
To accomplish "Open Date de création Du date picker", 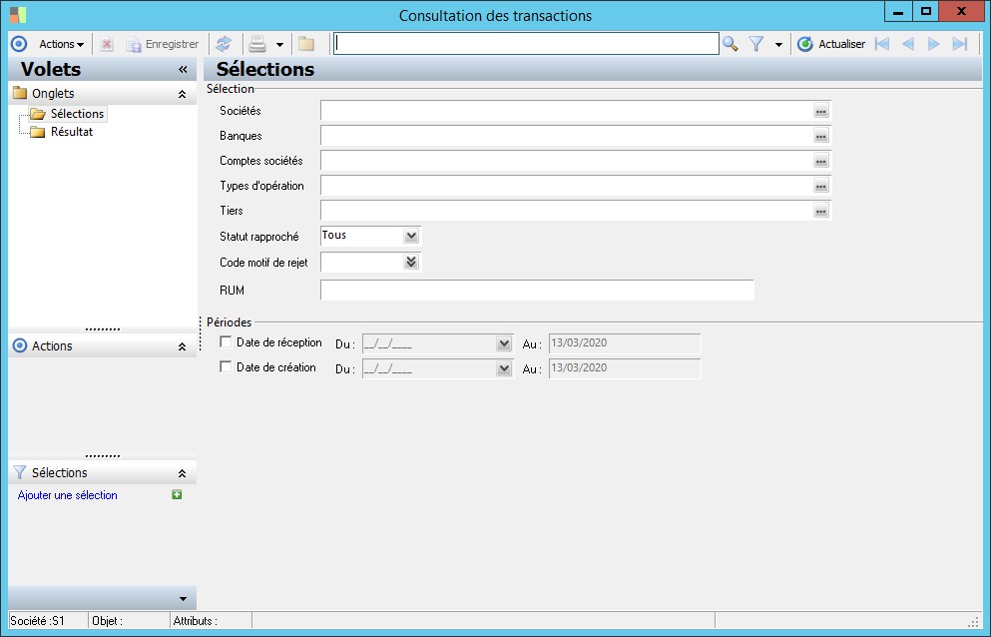I will (x=504, y=368).
